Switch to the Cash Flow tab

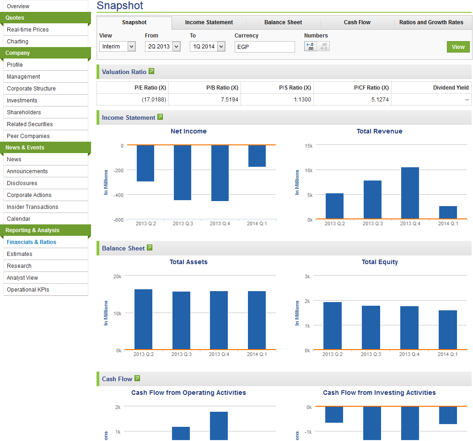point(357,22)
